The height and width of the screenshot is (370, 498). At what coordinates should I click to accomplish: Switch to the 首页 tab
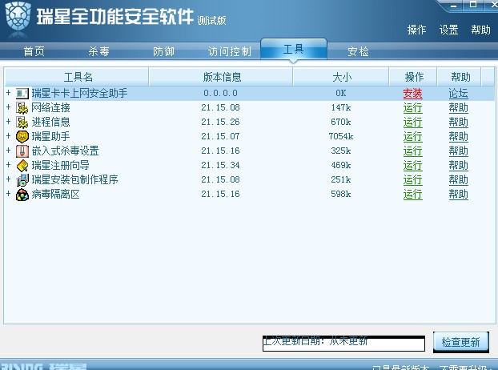pos(34,51)
